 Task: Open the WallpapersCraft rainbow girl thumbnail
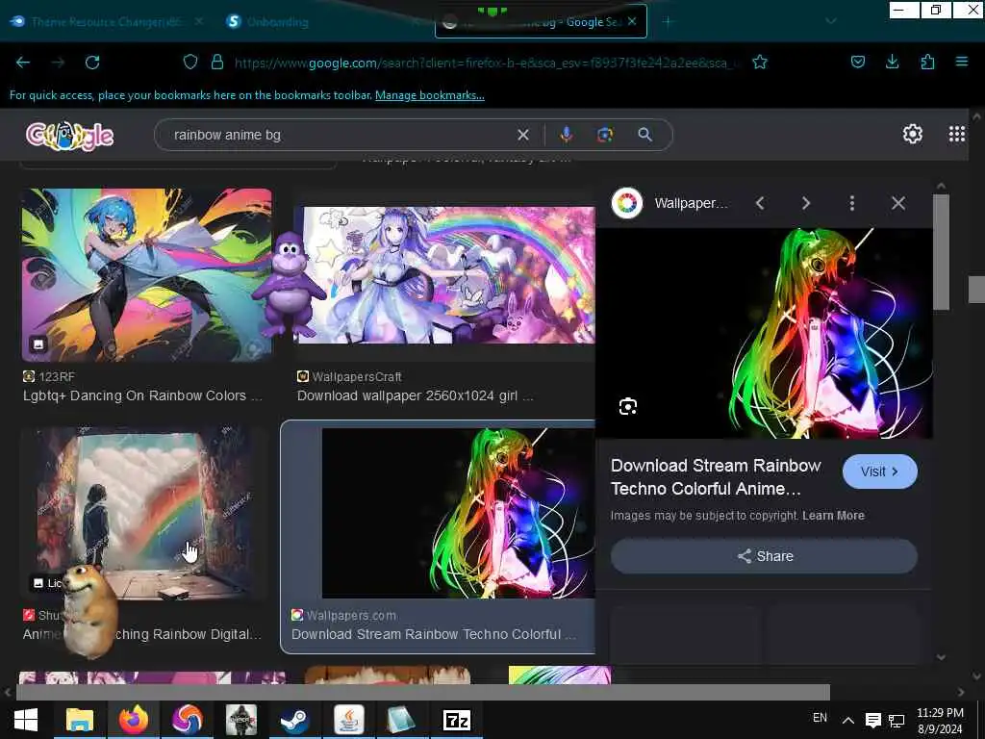444,275
